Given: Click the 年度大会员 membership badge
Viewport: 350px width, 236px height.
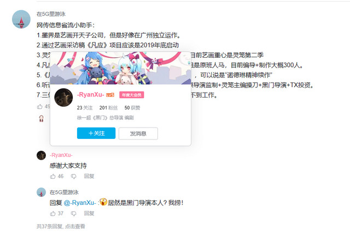Looking at the screenshot, I should click(132, 95).
